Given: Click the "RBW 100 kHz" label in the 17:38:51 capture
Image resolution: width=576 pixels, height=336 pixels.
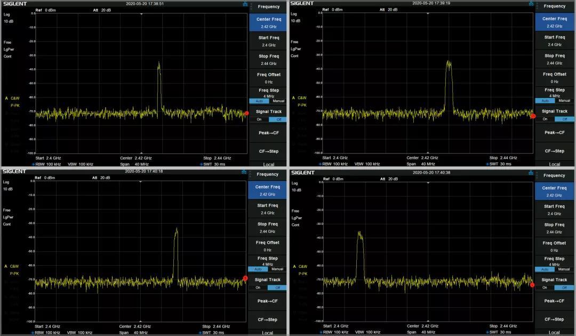Looking at the screenshot, I should pyautogui.click(x=48, y=165).
